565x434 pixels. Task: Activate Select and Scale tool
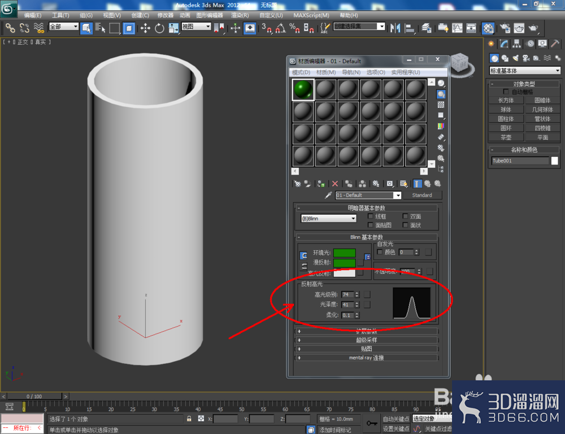(173, 28)
